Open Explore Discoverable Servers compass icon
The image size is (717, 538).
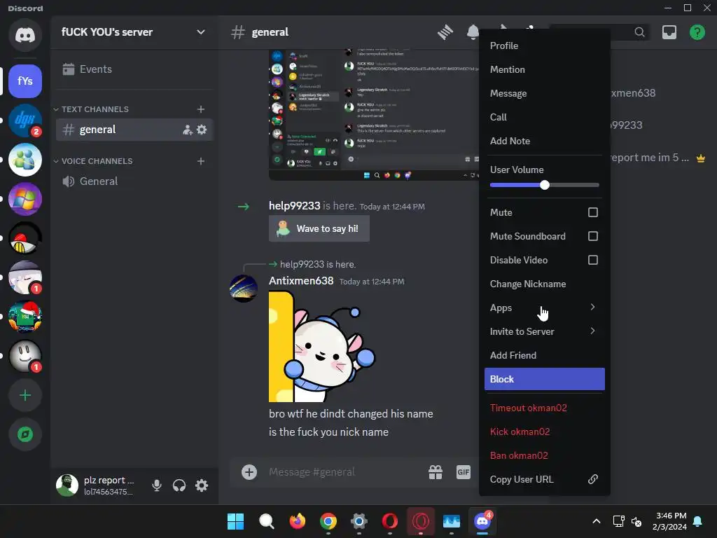click(x=25, y=434)
